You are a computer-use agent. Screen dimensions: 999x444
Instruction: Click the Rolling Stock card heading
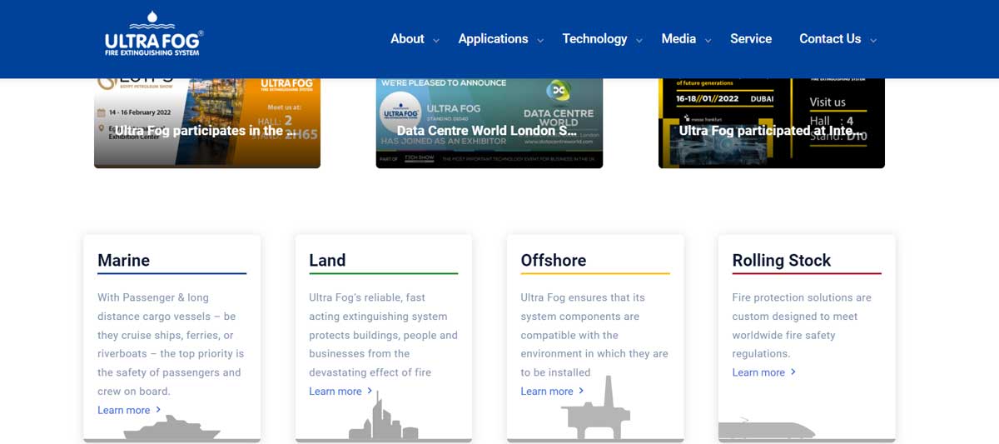click(782, 260)
